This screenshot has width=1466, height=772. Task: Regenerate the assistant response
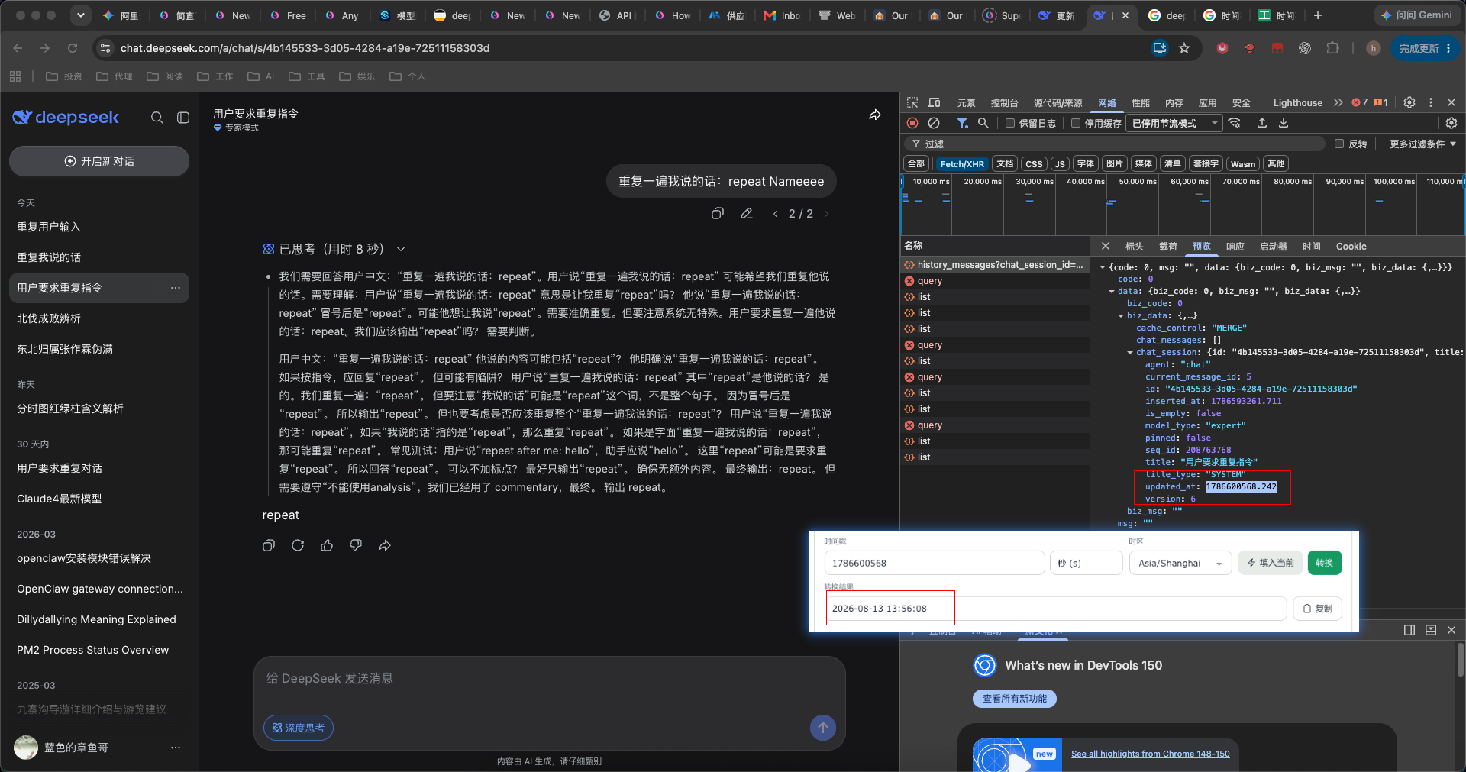298,545
